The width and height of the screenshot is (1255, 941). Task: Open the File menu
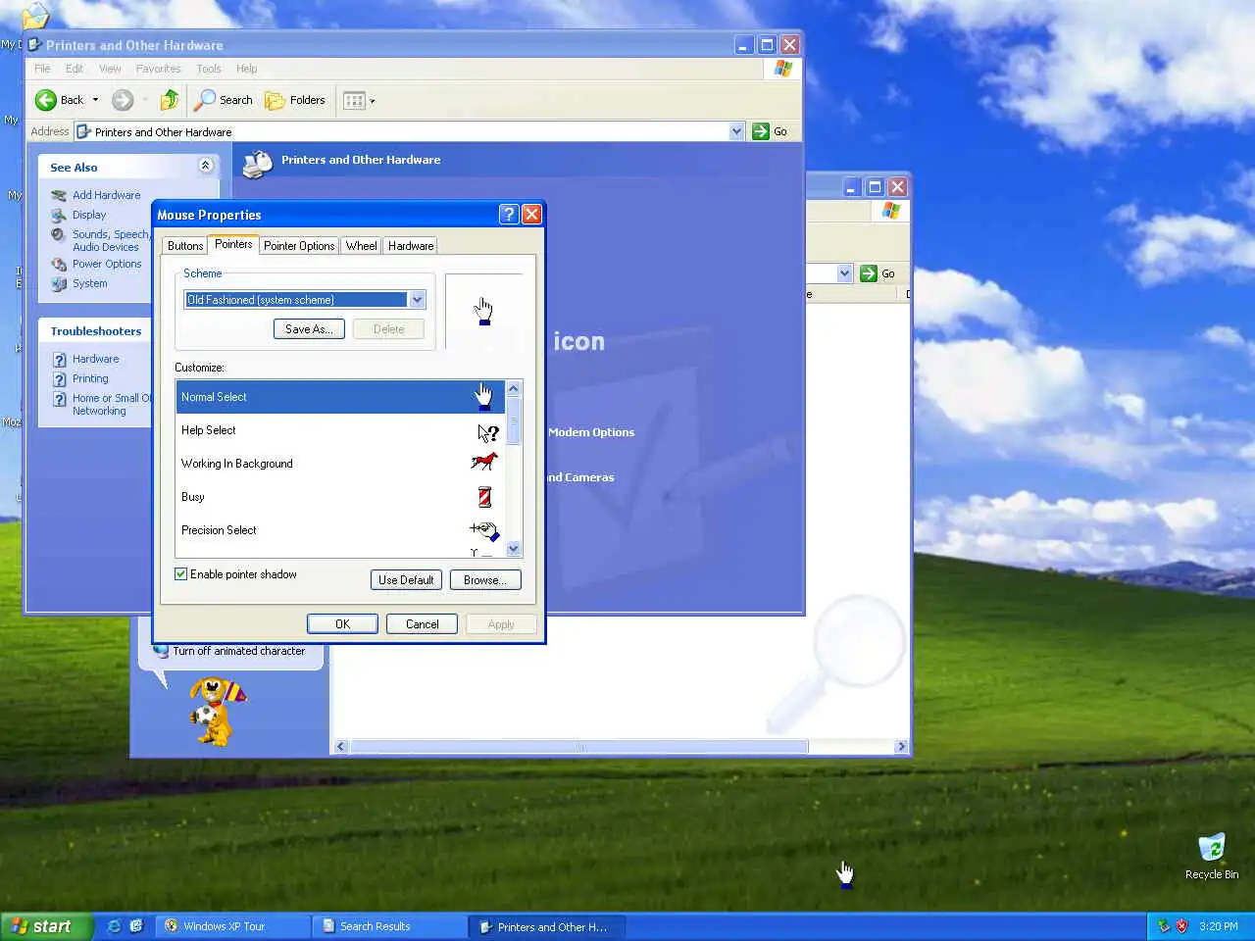(x=42, y=69)
